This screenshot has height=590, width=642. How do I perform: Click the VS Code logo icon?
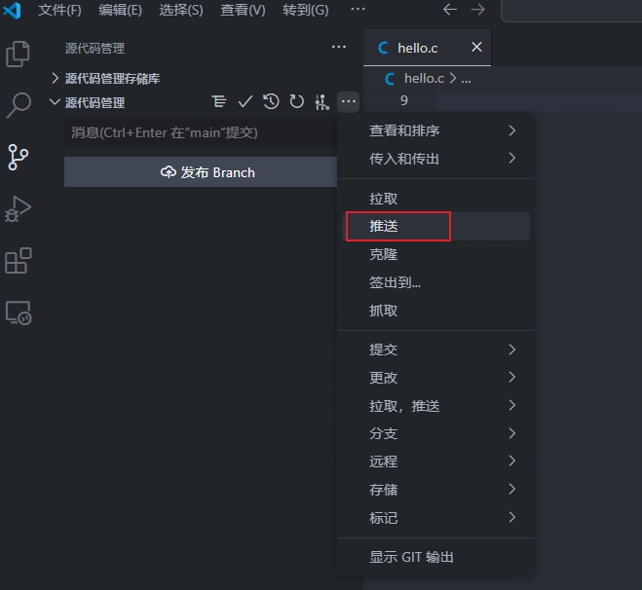(13, 11)
